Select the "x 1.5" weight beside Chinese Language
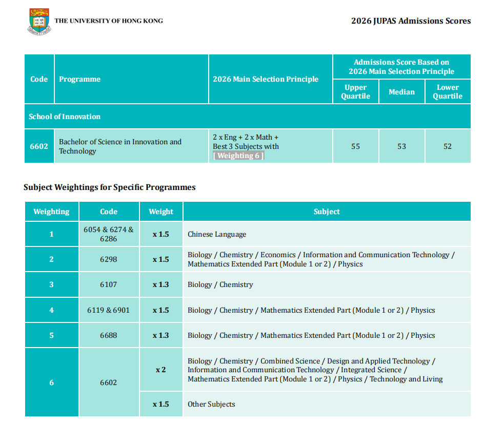Image resolution: width=484 pixels, height=421 pixels. [161, 234]
